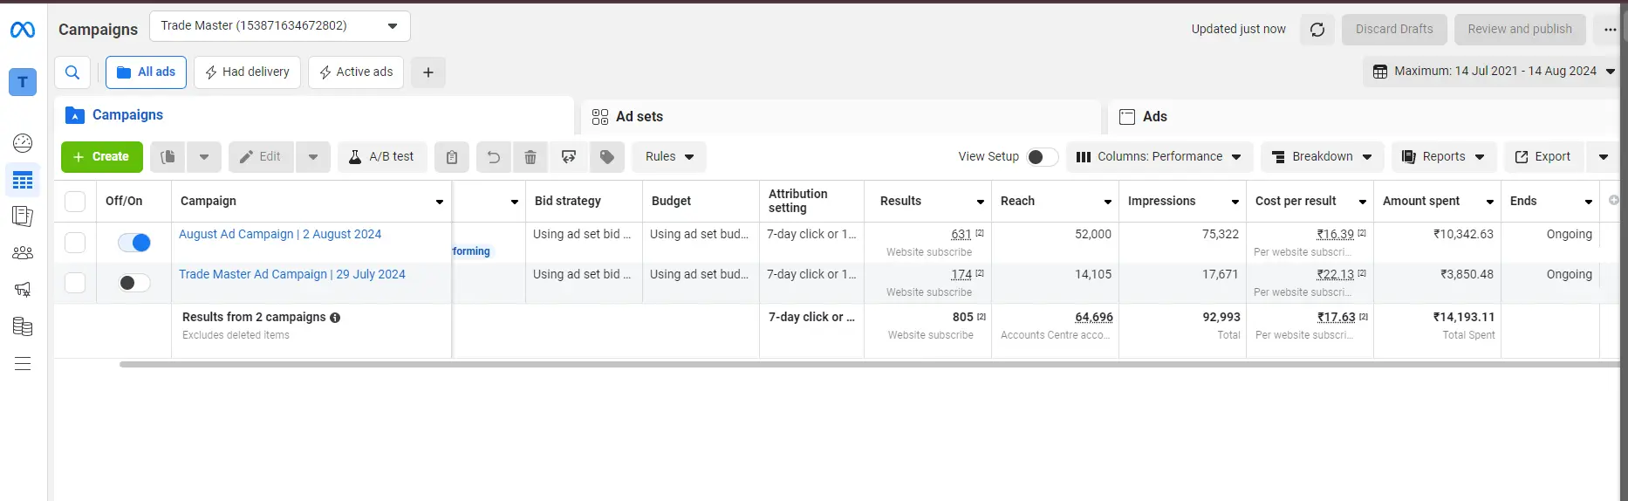Viewport: 1628px width, 501px height.
Task: Click the Edit button
Action: [x=261, y=157]
